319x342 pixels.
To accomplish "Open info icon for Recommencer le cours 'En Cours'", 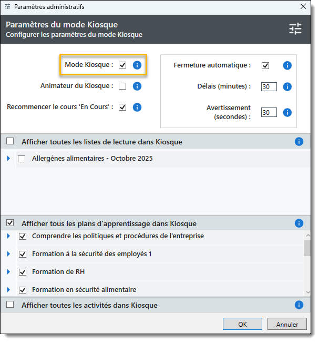I will pos(137,107).
